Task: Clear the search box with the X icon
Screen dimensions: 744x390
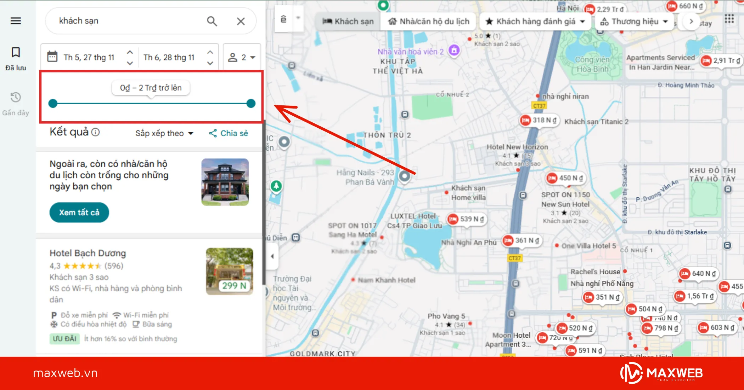Action: pos(241,21)
